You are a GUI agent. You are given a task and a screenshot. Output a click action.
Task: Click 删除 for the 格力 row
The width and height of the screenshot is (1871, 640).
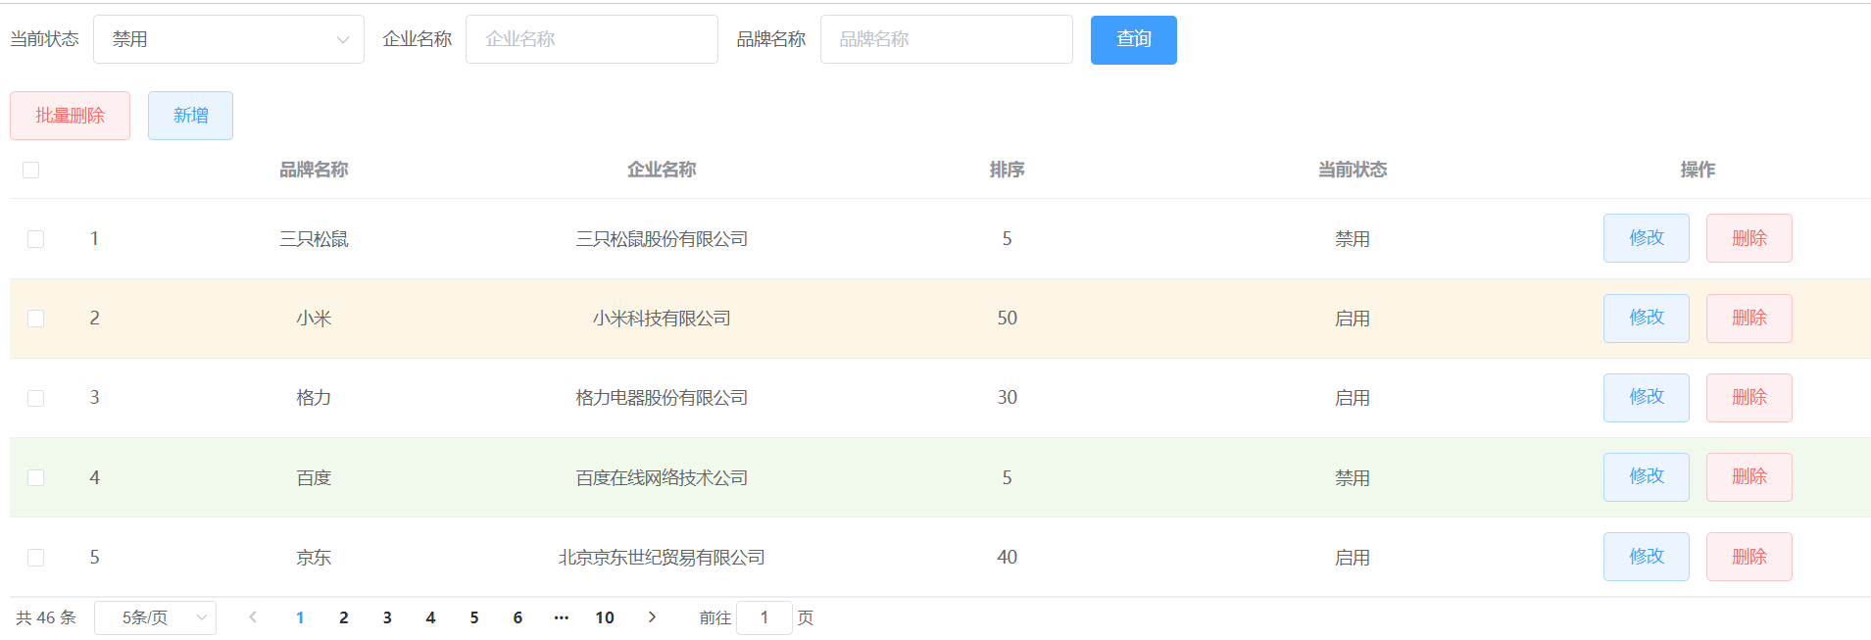click(x=1749, y=398)
